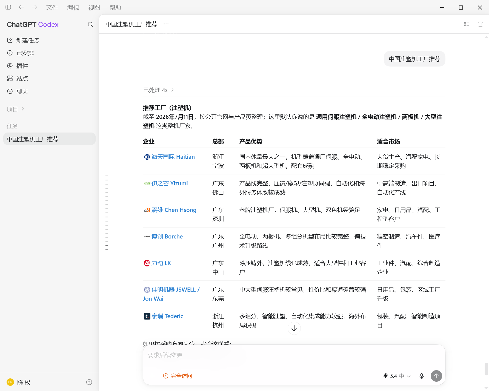Open the 完全访问 permission selector

pyautogui.click(x=178, y=376)
